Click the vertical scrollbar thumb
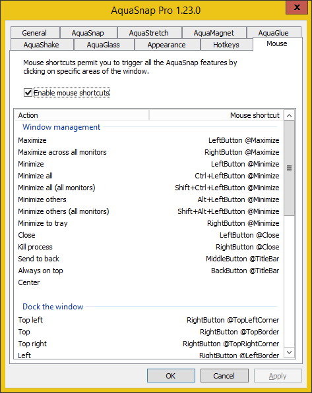312x393 pixels. point(289,168)
